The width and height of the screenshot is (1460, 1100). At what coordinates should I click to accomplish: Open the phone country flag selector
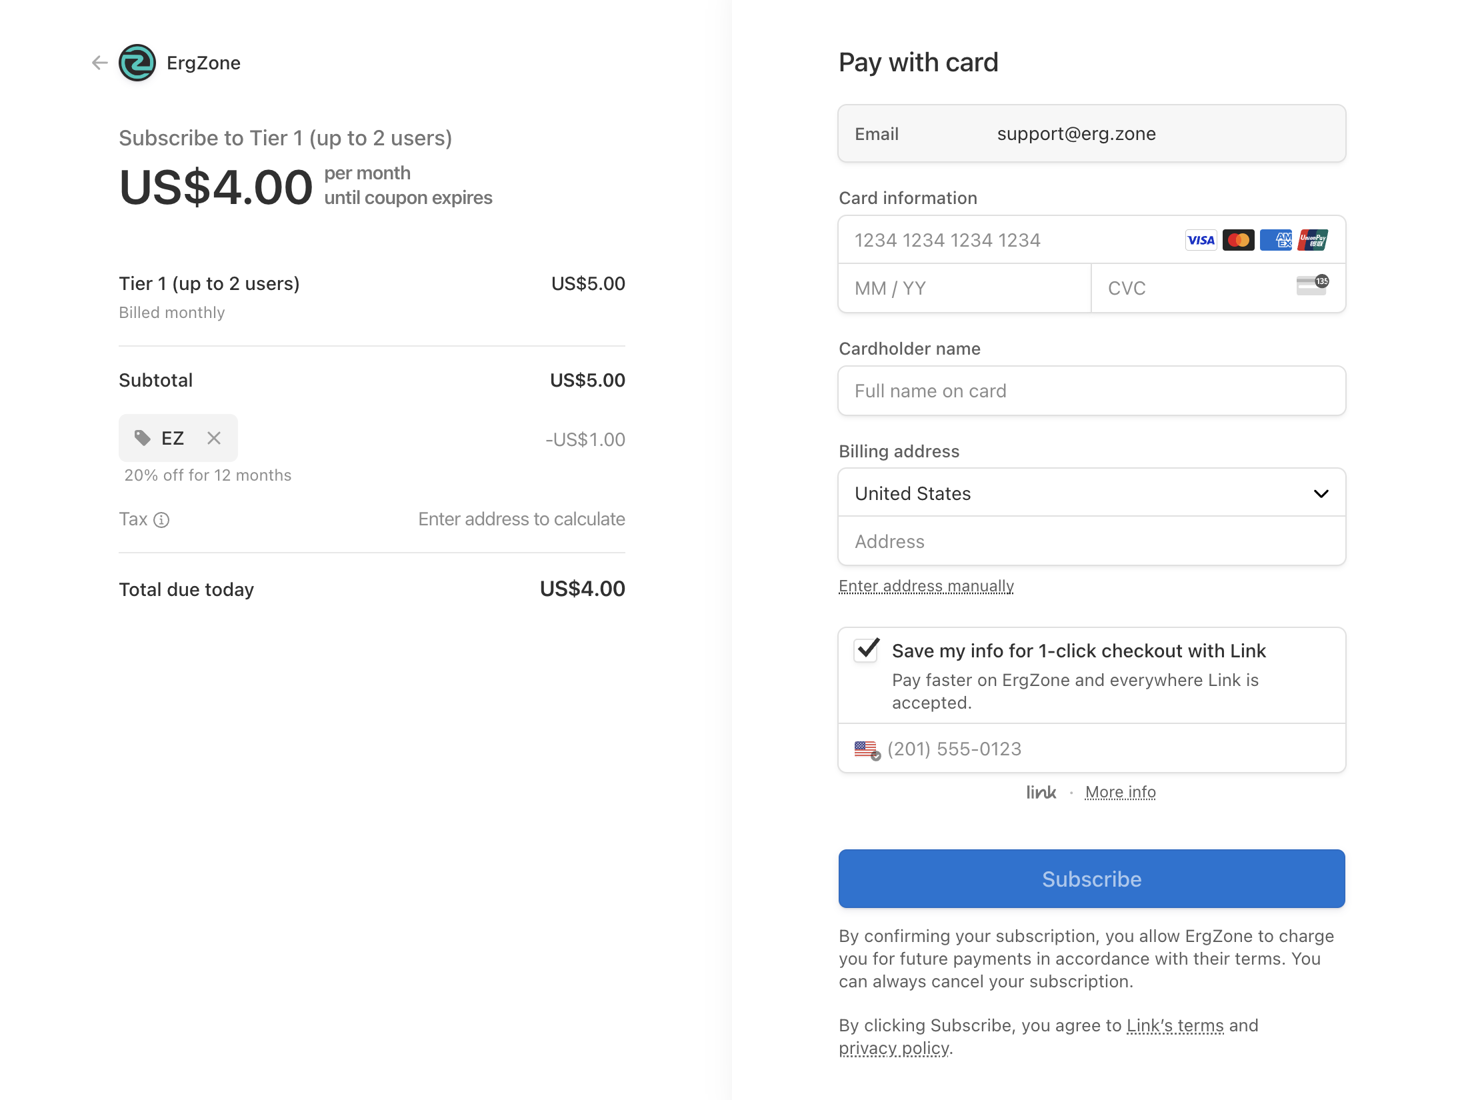[x=867, y=749]
